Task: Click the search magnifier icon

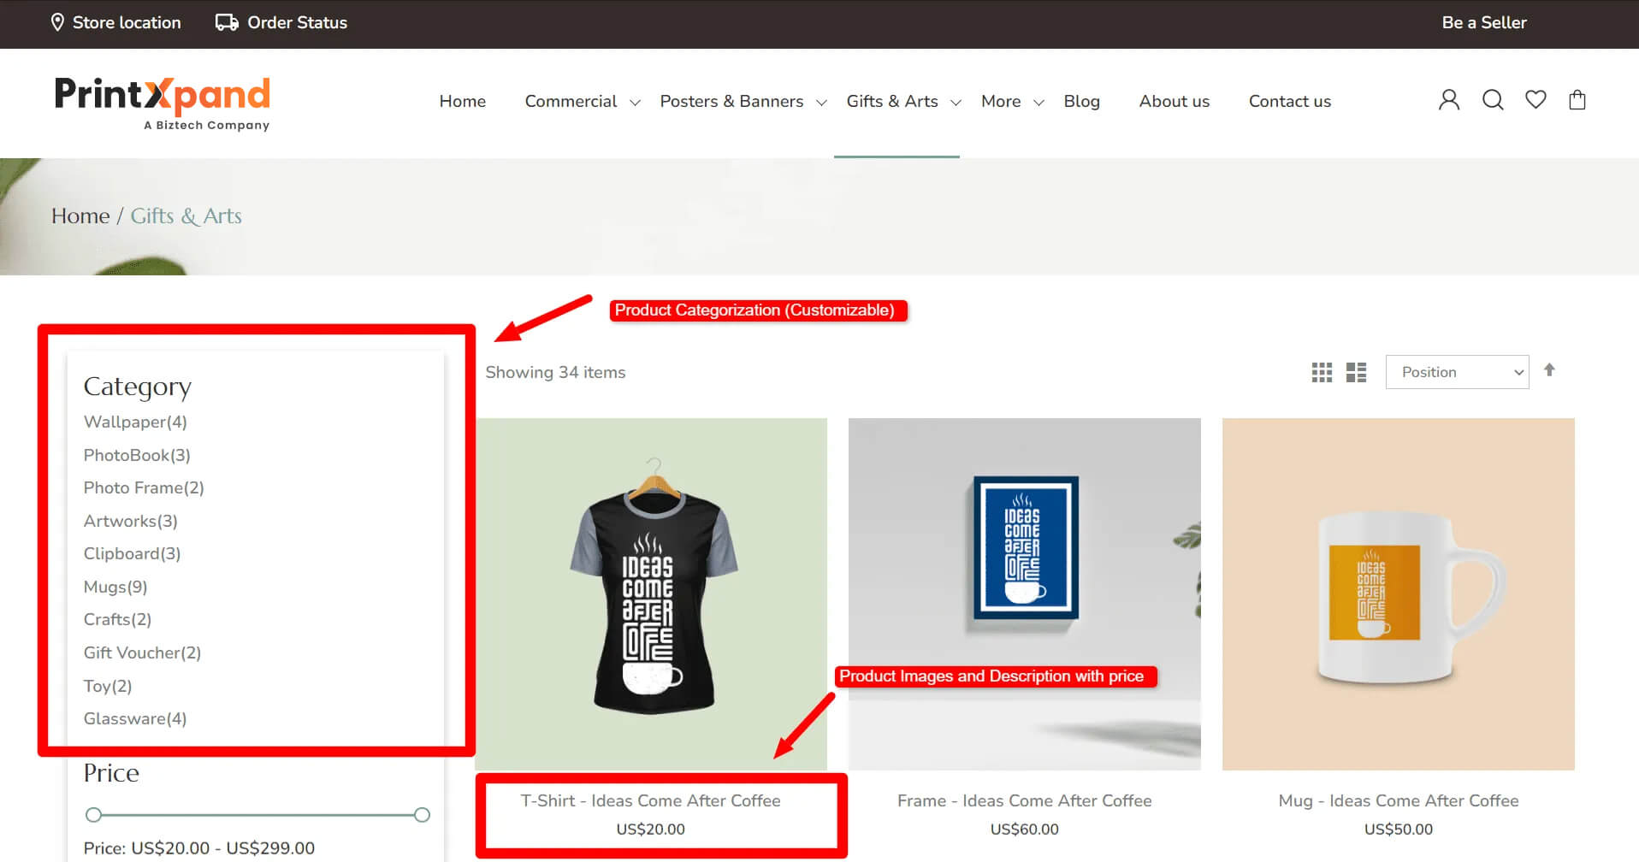Action: point(1493,100)
